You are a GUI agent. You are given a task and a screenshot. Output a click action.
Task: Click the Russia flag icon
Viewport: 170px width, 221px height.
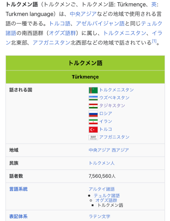pos(93,114)
